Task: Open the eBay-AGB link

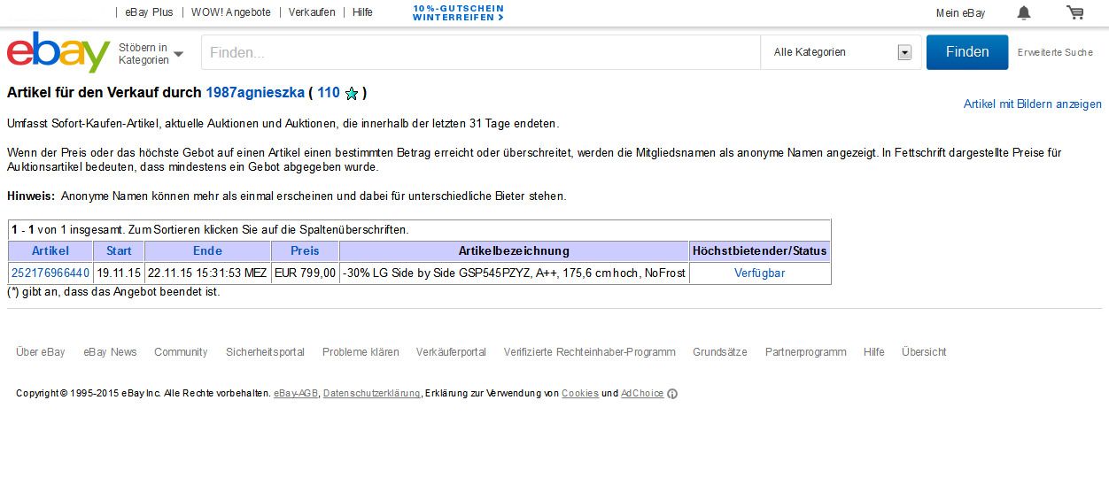Action: [x=296, y=393]
